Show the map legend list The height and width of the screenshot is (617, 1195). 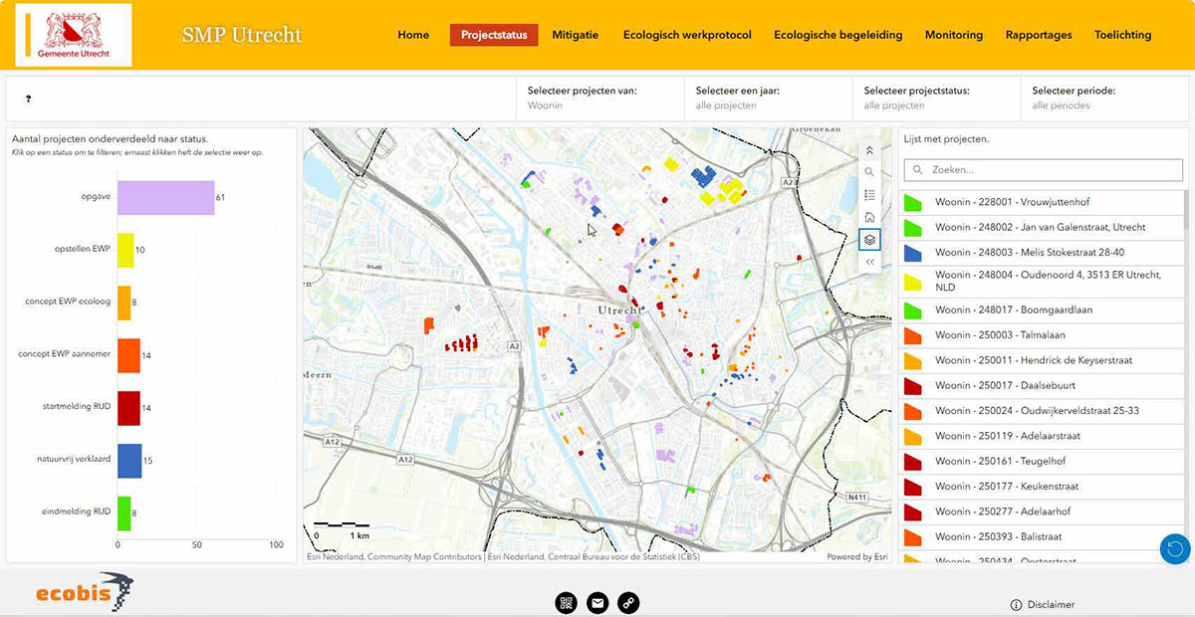click(x=869, y=195)
